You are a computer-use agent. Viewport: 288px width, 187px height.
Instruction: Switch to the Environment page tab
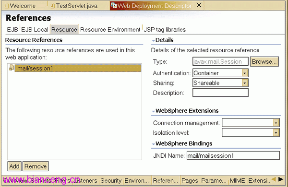click(x=137, y=181)
